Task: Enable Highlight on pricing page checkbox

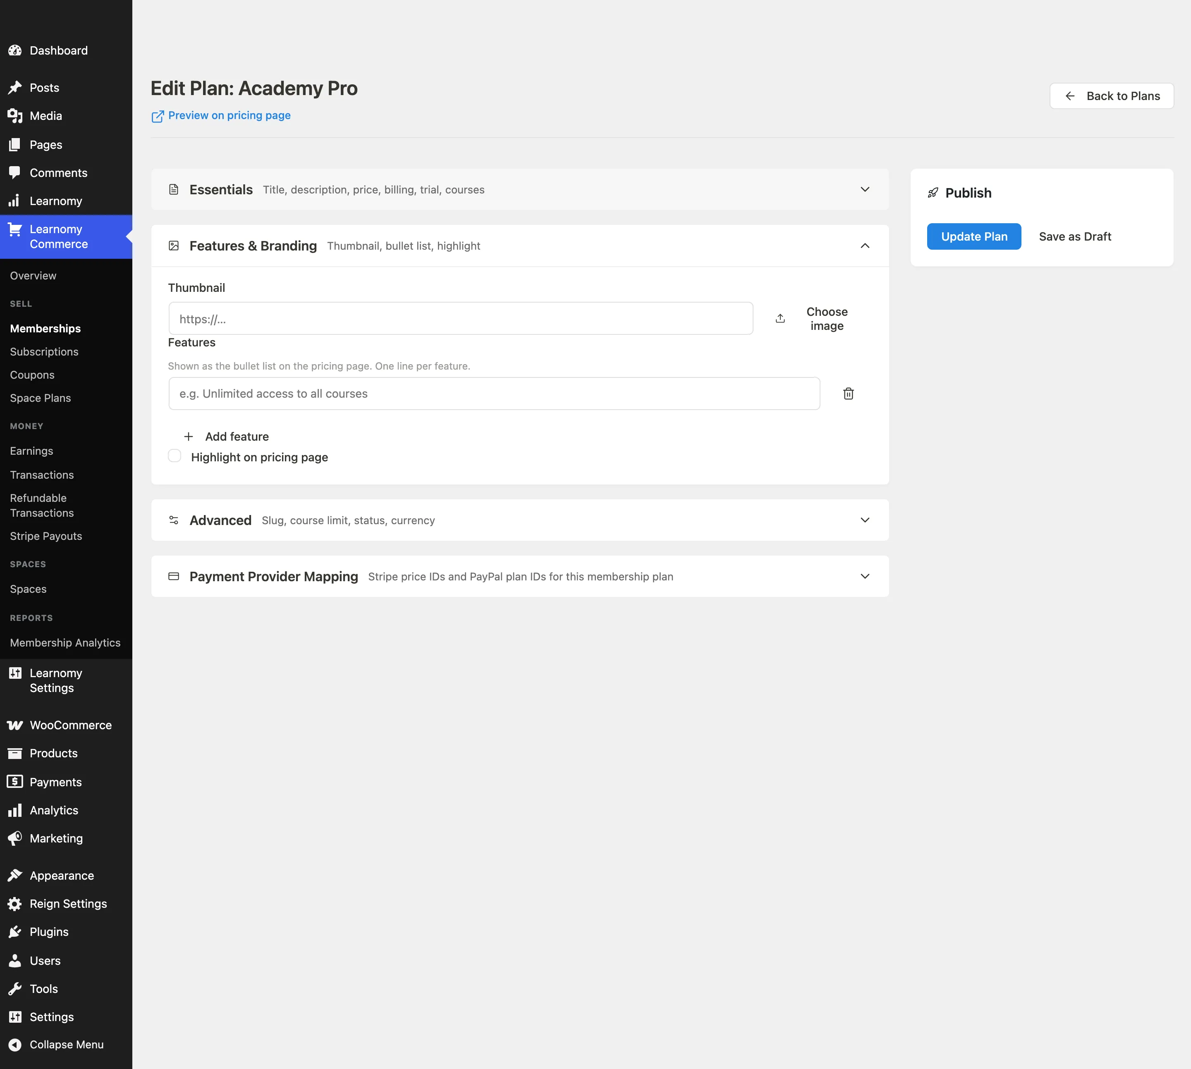Action: [175, 456]
